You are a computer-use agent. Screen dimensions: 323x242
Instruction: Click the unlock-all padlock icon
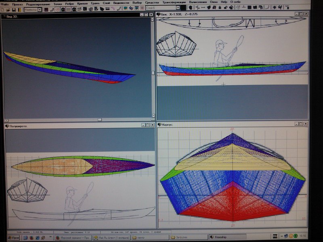click(x=231, y=8)
